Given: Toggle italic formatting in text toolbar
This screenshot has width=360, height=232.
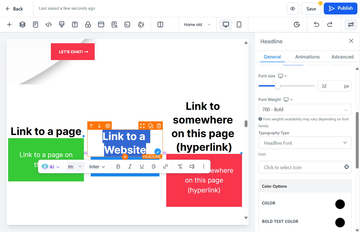Looking at the screenshot, I should [130, 166].
